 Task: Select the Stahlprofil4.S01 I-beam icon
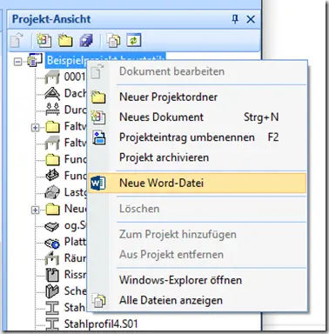click(x=52, y=324)
